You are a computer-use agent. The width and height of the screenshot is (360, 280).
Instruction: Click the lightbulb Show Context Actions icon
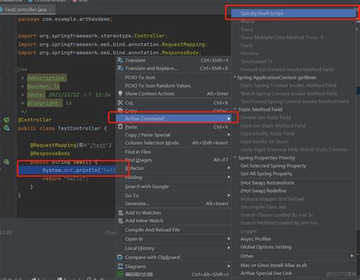coord(120,93)
